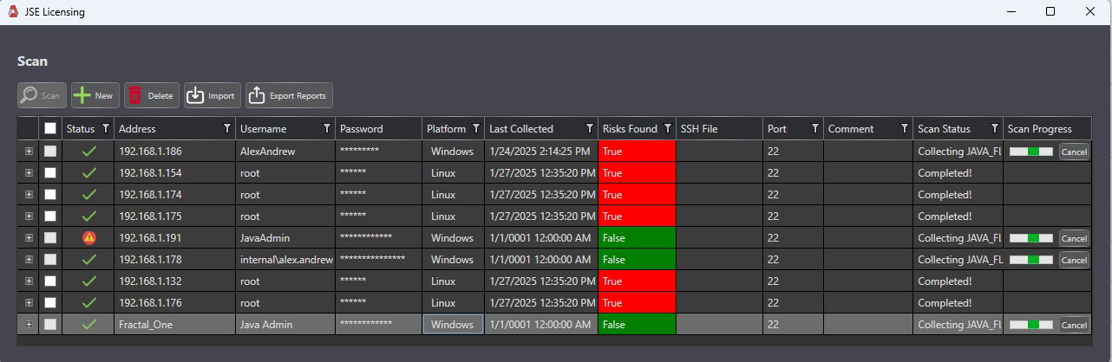This screenshot has width=1112, height=362.
Task: Open the Port column filter icon
Action: coord(815,128)
